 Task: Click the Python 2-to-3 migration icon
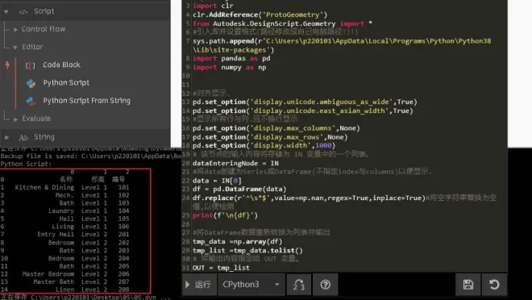(x=298, y=285)
